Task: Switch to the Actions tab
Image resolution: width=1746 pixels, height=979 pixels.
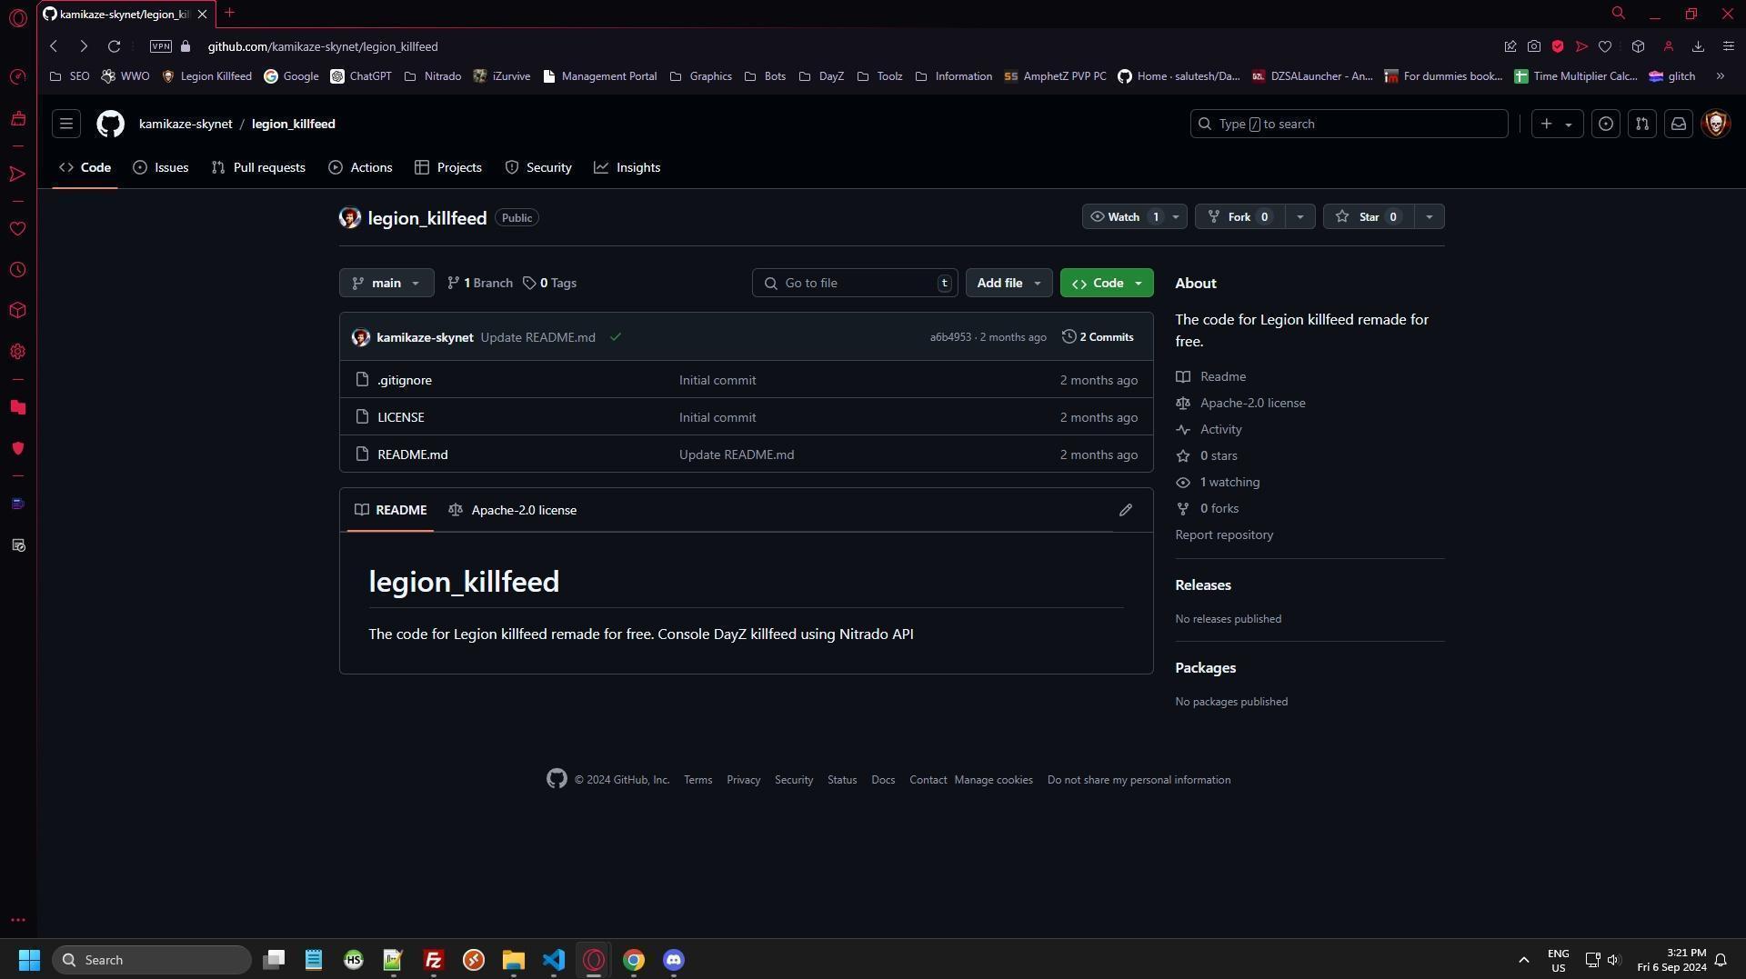Action: (361, 167)
